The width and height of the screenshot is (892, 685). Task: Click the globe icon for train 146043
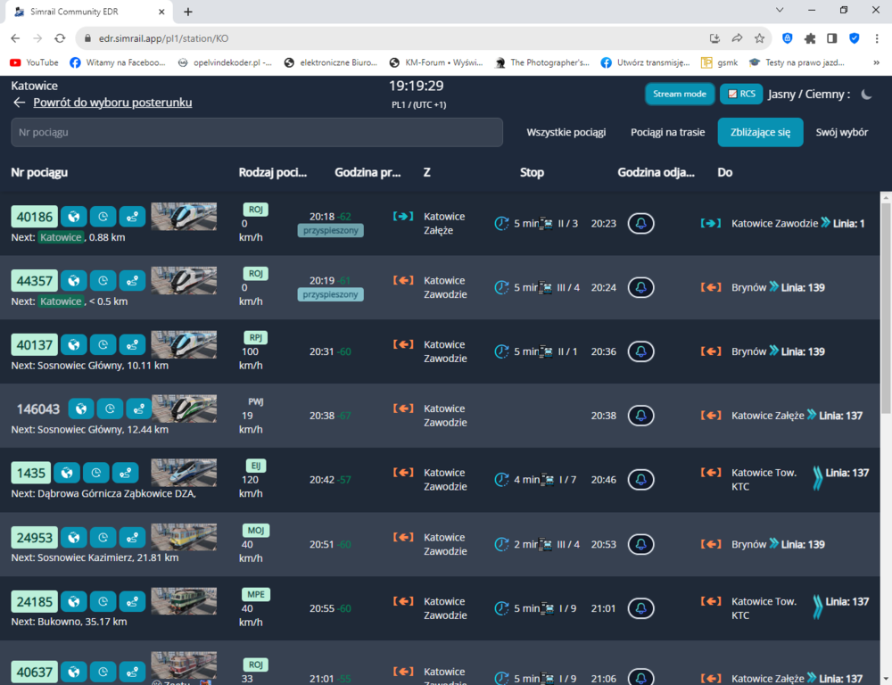(81, 409)
